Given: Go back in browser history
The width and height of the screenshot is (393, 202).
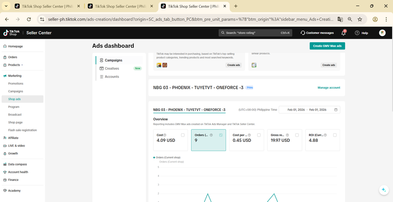Looking at the screenshot, I should click(7, 19).
